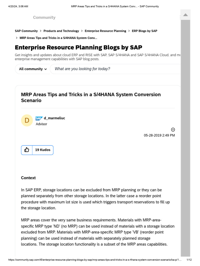Click the author avatar with letter D
Image resolution: width=200 pixels, height=266 pixels.
pyautogui.click(x=27, y=121)
